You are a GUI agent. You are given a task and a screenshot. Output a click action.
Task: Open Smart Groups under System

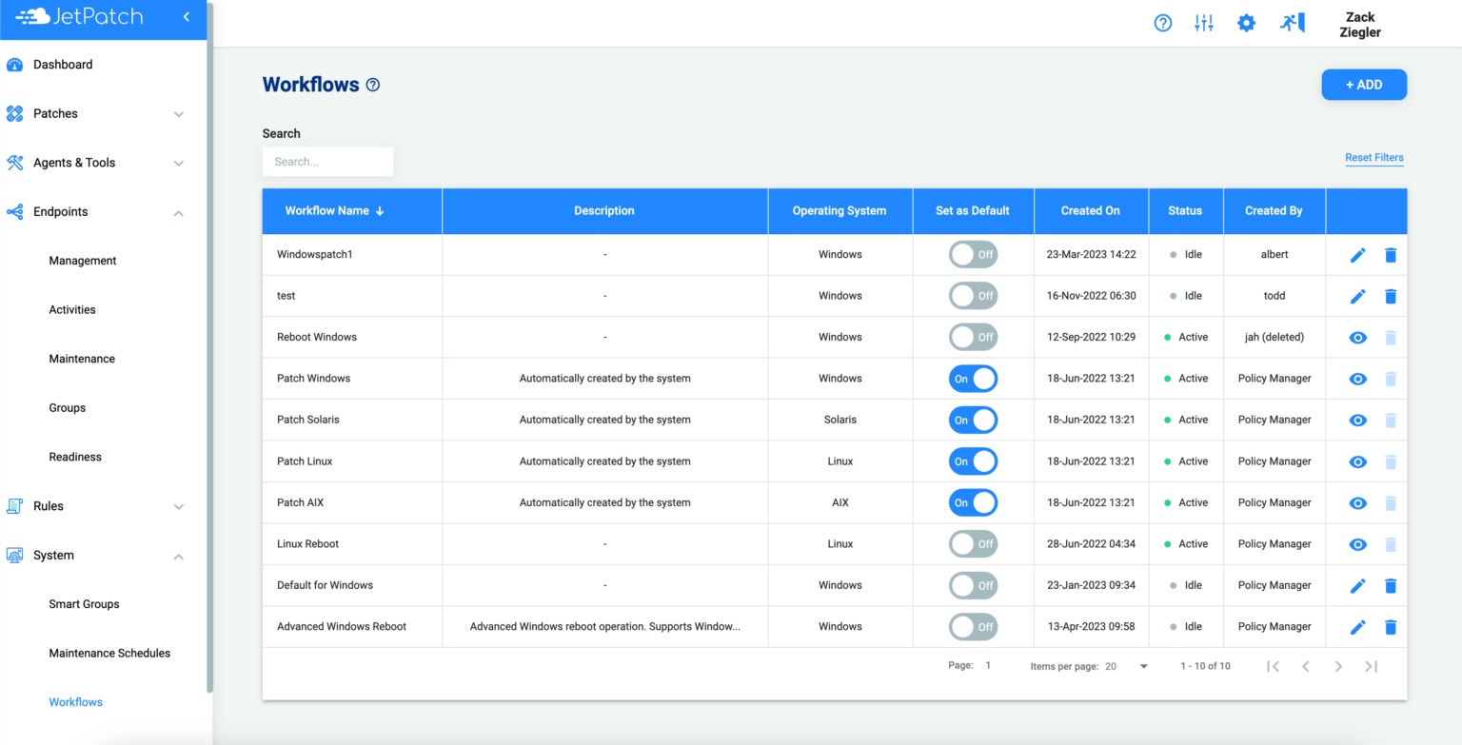click(x=83, y=603)
